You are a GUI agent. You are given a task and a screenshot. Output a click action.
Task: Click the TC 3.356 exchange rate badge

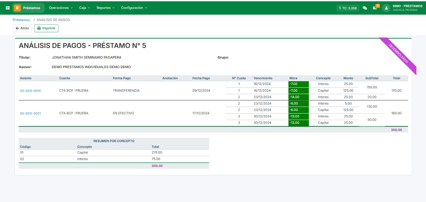[348, 8]
